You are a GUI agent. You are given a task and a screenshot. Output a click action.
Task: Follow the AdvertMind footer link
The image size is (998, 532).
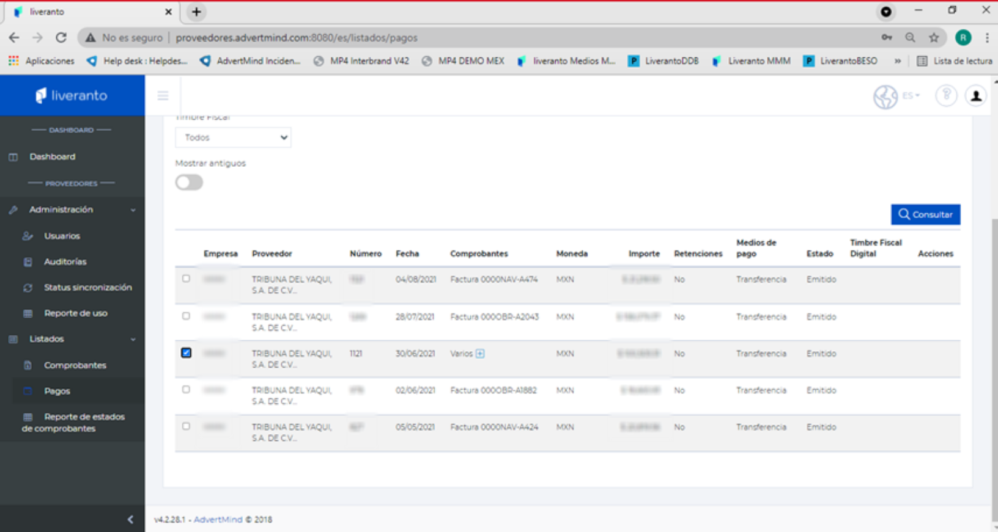[x=218, y=520]
